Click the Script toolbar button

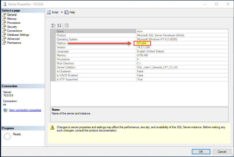[53, 12]
